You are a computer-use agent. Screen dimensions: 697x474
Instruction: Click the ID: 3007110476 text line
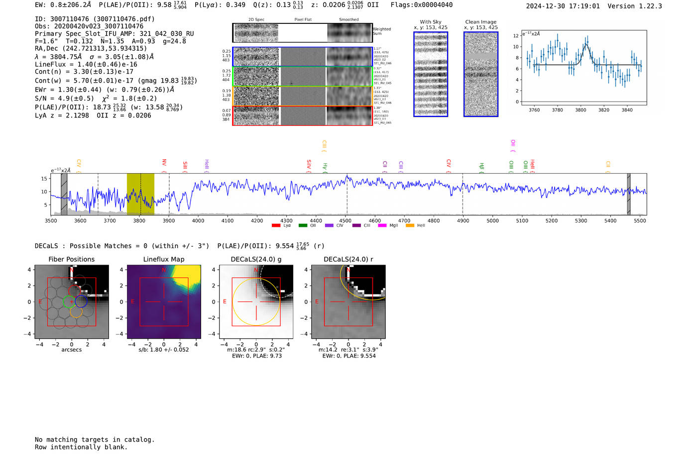point(95,19)
